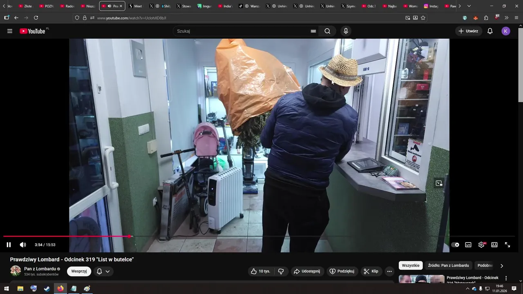Open the Pan z Lombardu channel avatar

[16, 271]
